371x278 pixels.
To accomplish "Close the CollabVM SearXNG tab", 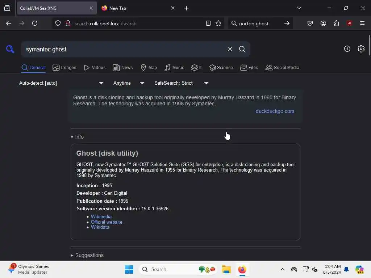I will pos(91,8).
